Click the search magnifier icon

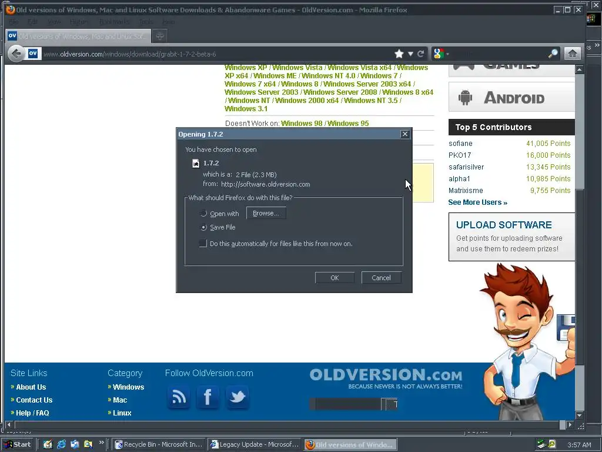tap(553, 54)
